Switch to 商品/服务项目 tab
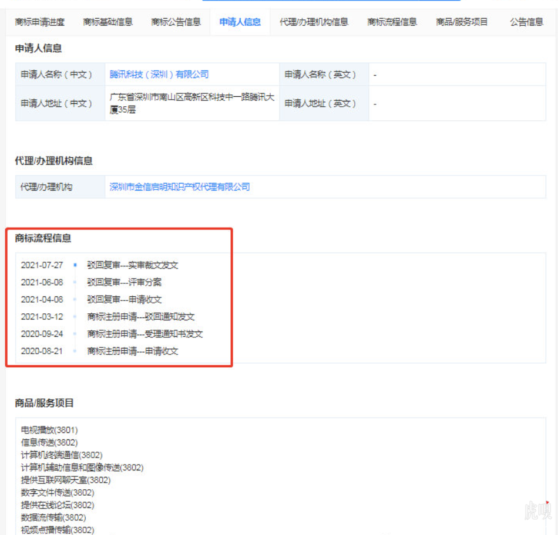 [x=462, y=22]
